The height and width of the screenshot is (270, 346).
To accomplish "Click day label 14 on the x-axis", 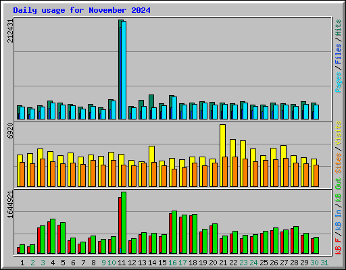I will [x=152, y=263].
